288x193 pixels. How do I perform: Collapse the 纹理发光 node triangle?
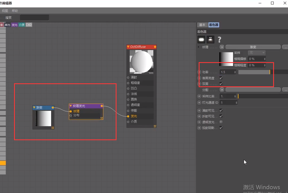tap(71, 106)
